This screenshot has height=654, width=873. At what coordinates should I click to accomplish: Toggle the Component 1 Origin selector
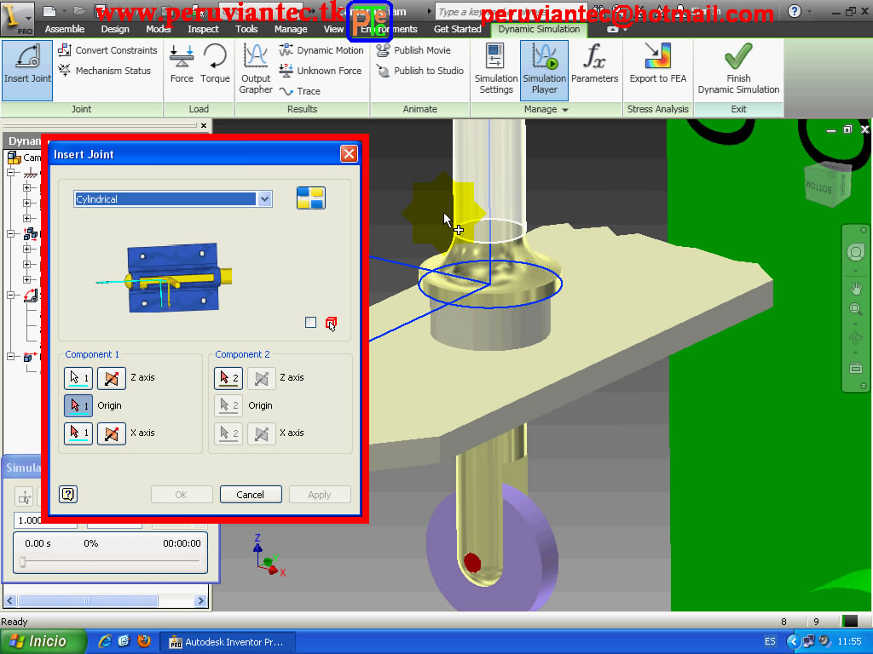coord(78,405)
